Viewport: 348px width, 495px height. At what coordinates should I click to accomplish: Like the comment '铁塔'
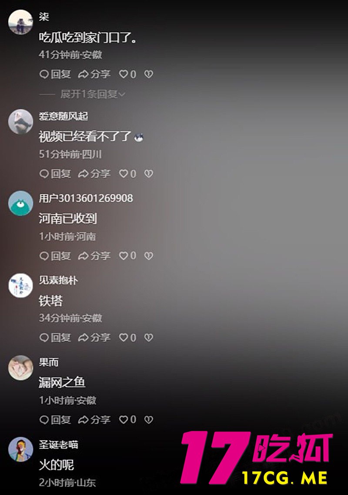click(127, 337)
